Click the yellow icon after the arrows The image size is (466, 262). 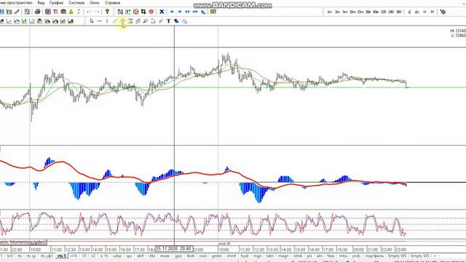(x=213, y=12)
